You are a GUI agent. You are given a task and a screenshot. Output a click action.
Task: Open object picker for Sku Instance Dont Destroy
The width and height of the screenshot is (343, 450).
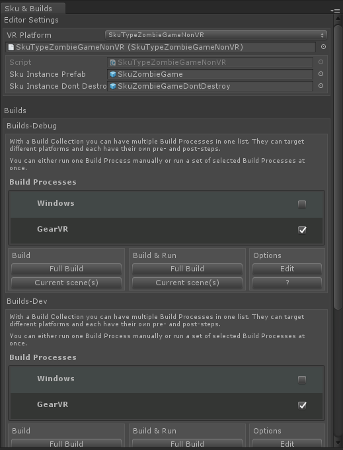point(321,86)
